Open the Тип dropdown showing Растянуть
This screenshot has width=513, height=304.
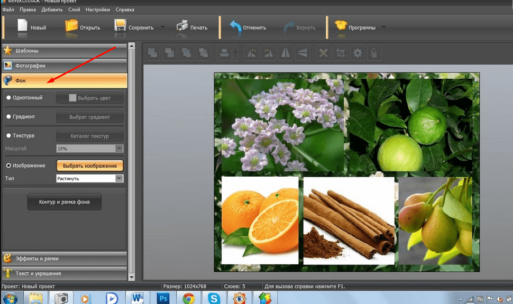click(89, 179)
